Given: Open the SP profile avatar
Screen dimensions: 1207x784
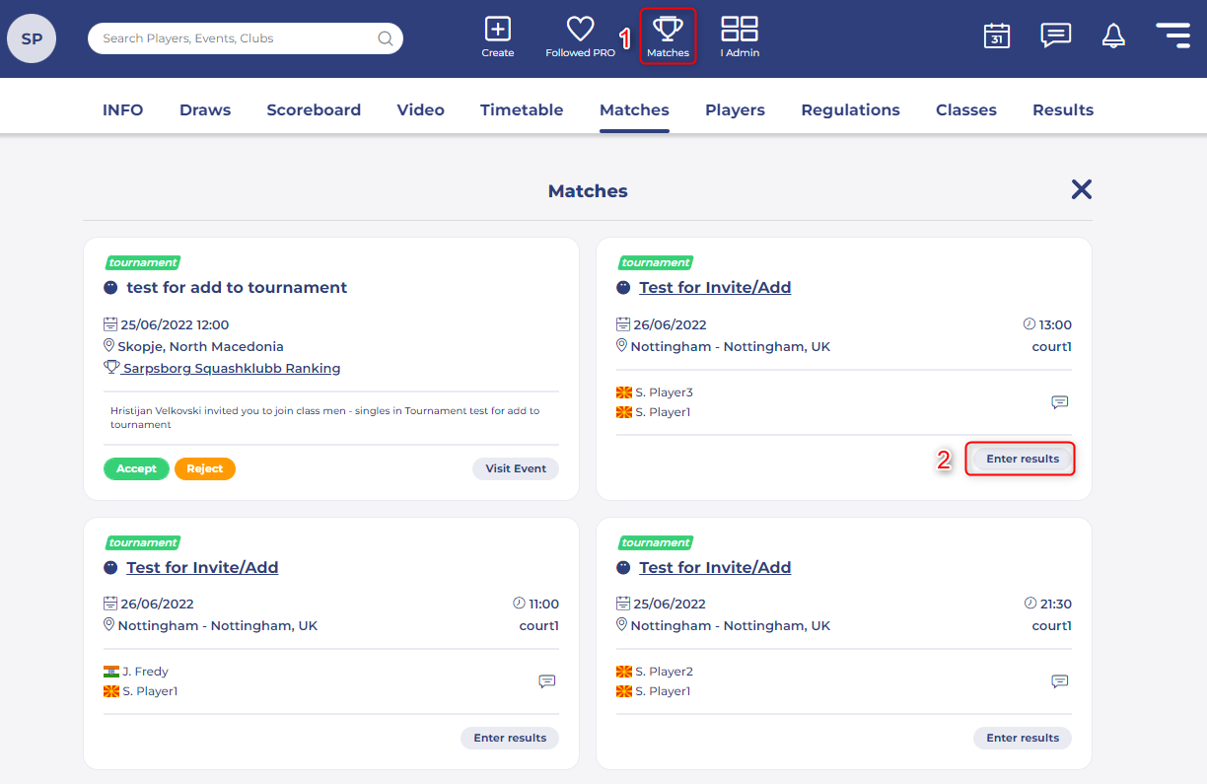Looking at the screenshot, I should click(x=32, y=38).
